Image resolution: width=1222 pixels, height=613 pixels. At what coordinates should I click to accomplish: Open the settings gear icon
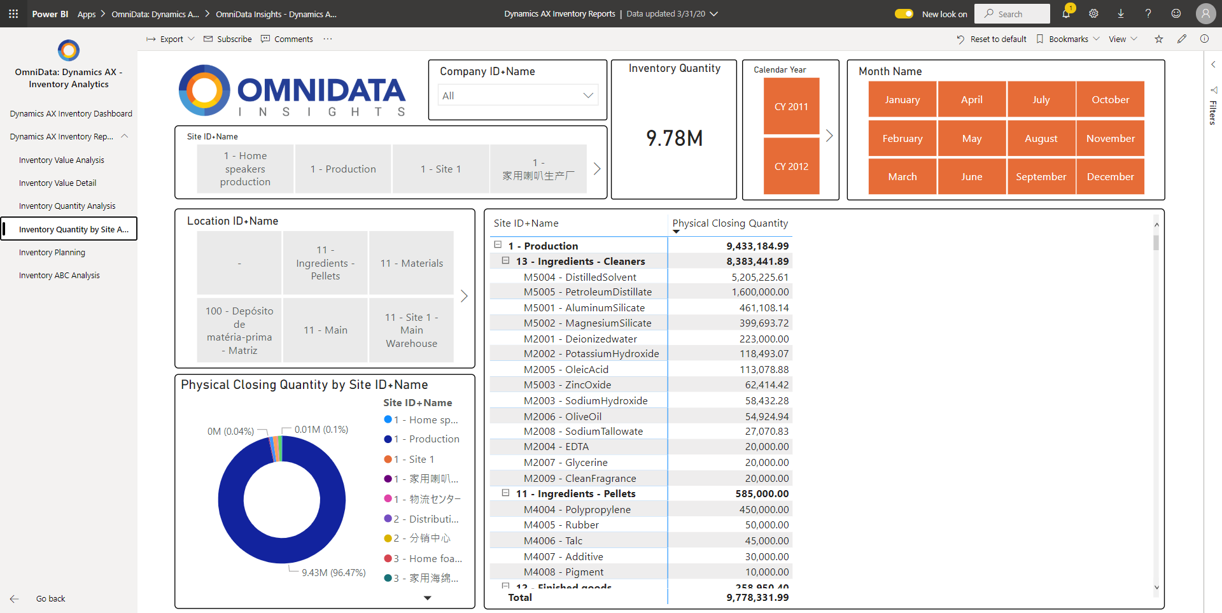1093,13
